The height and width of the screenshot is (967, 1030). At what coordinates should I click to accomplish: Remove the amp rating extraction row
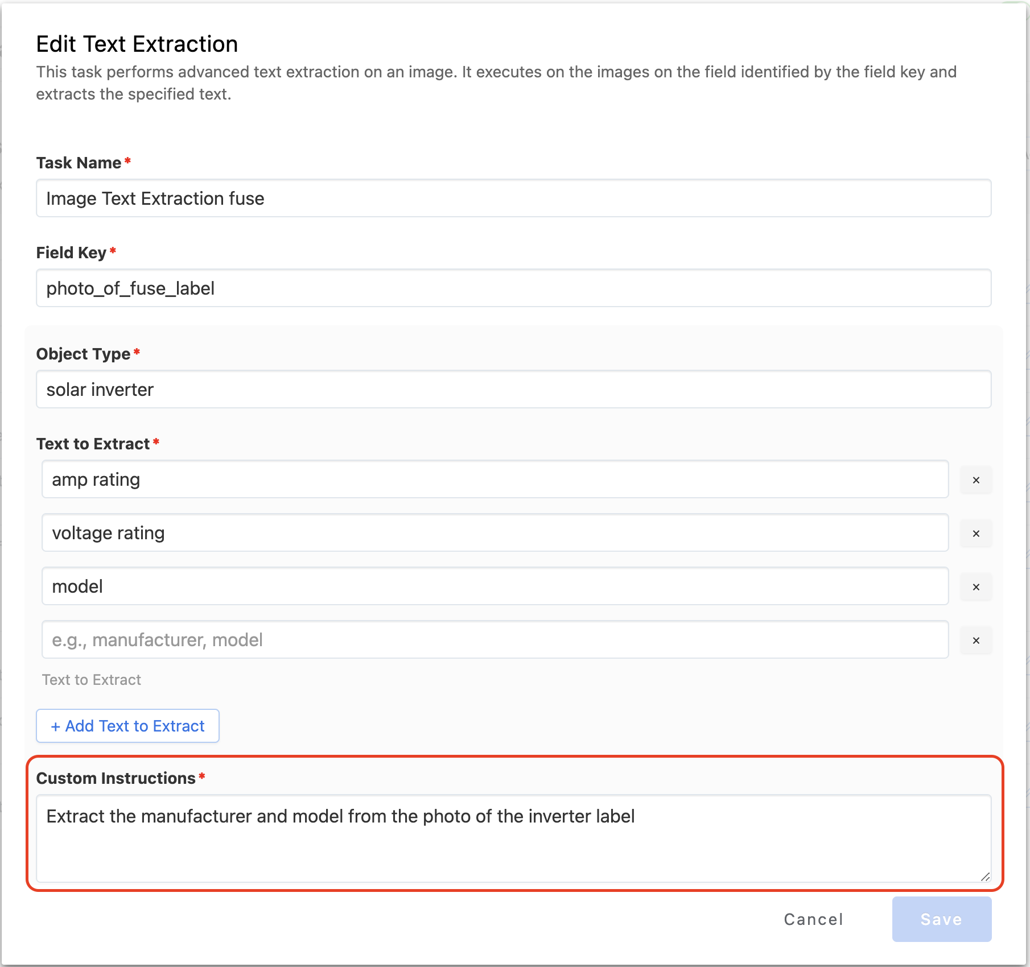tap(976, 480)
